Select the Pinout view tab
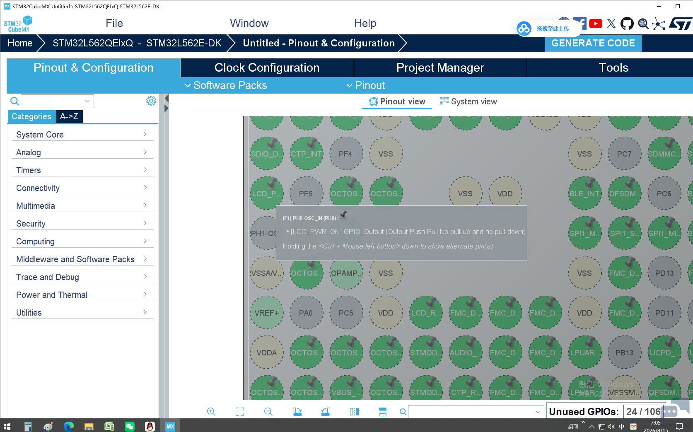Viewport: 693px width, 432px height. (x=397, y=101)
